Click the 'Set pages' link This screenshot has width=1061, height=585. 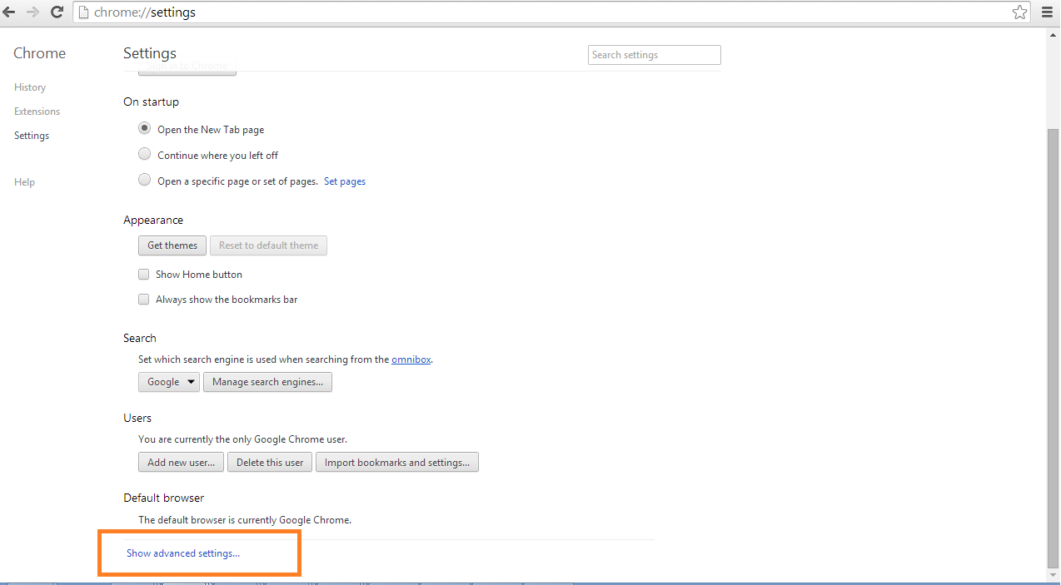pyautogui.click(x=345, y=181)
